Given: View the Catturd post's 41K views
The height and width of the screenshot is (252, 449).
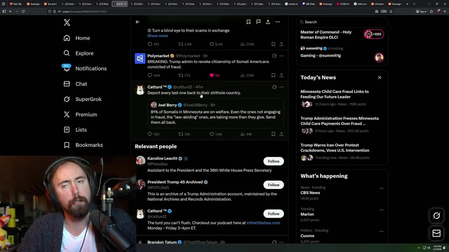Looking at the screenshot, I should click(246, 134).
